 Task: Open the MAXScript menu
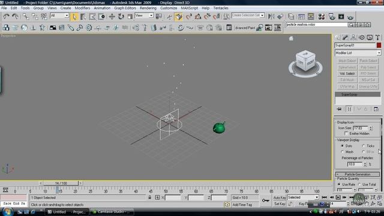pyautogui.click(x=190, y=8)
